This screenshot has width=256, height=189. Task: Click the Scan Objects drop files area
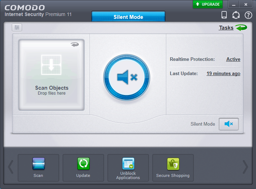click(x=52, y=75)
